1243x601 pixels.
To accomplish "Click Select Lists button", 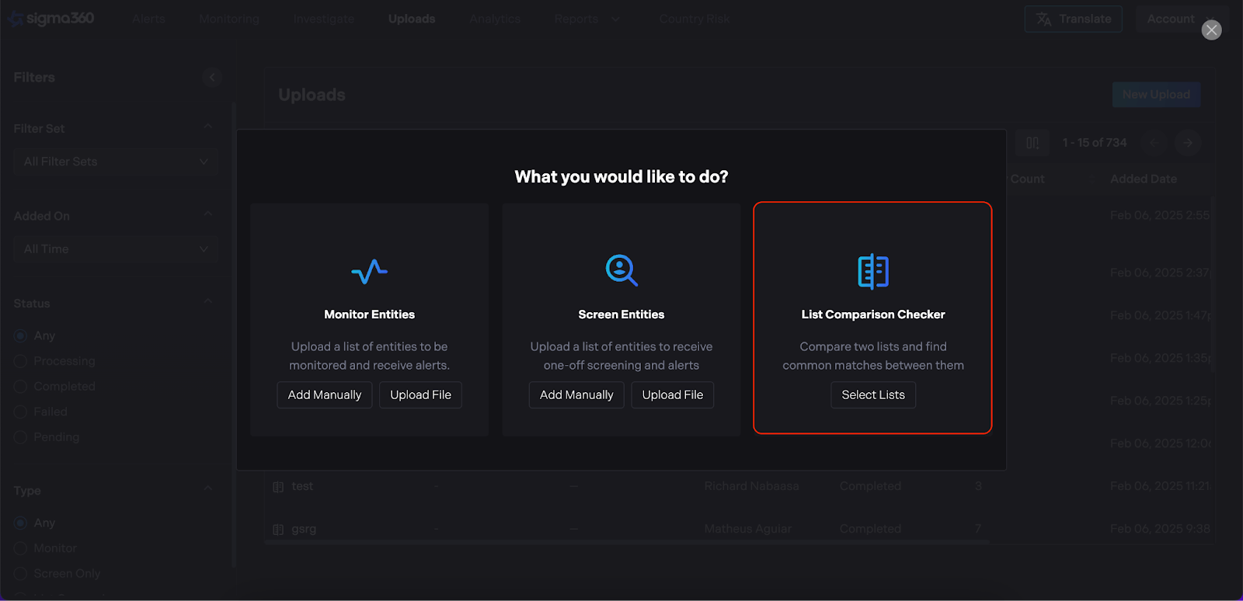I will (872, 395).
